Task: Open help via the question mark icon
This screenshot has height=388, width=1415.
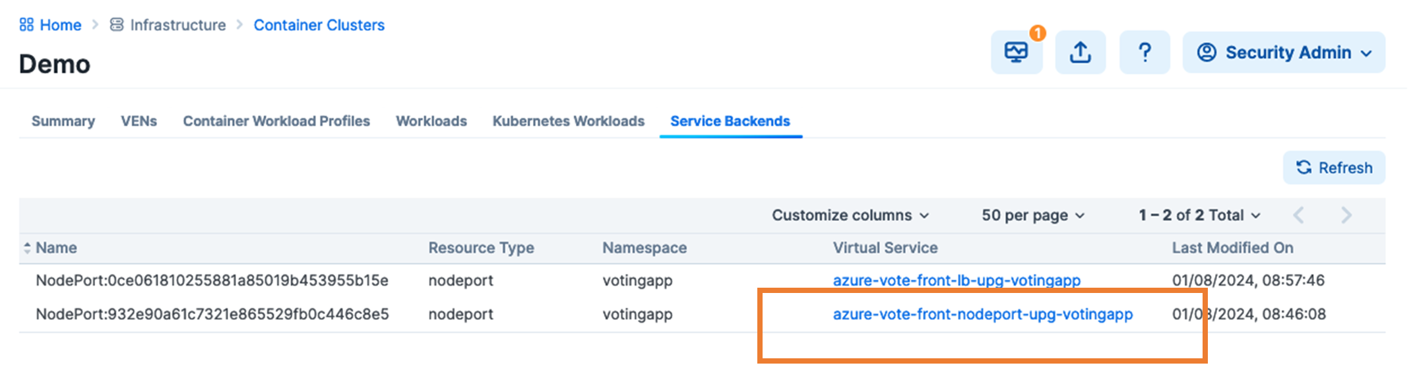Action: click(x=1145, y=52)
